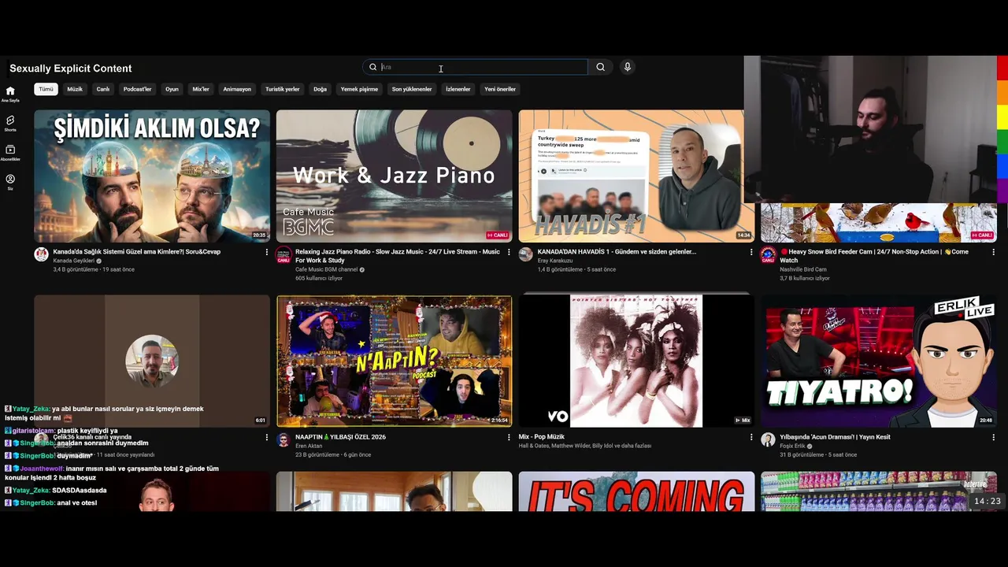Image resolution: width=1008 pixels, height=567 pixels.
Task: Open options menu for Relaxing Jazz Piano Radio
Action: [509, 252]
